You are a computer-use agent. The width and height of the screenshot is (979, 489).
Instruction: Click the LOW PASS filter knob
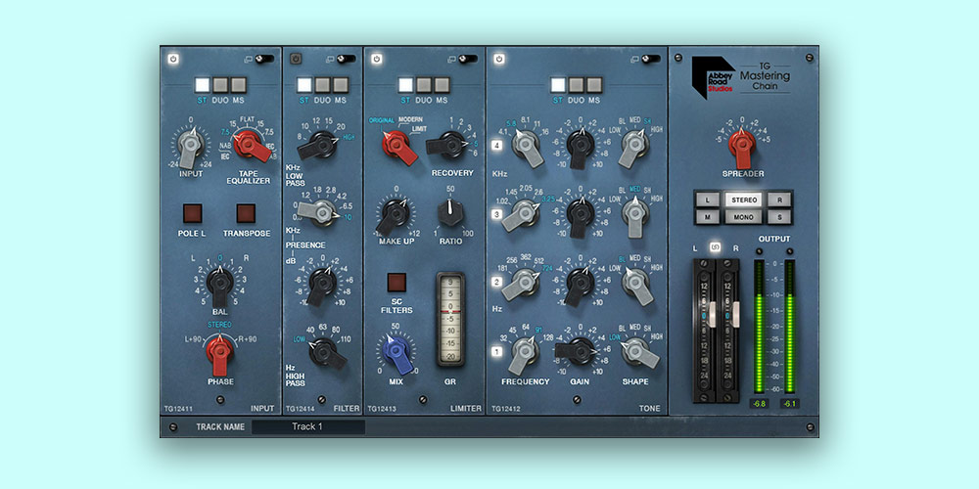321,146
